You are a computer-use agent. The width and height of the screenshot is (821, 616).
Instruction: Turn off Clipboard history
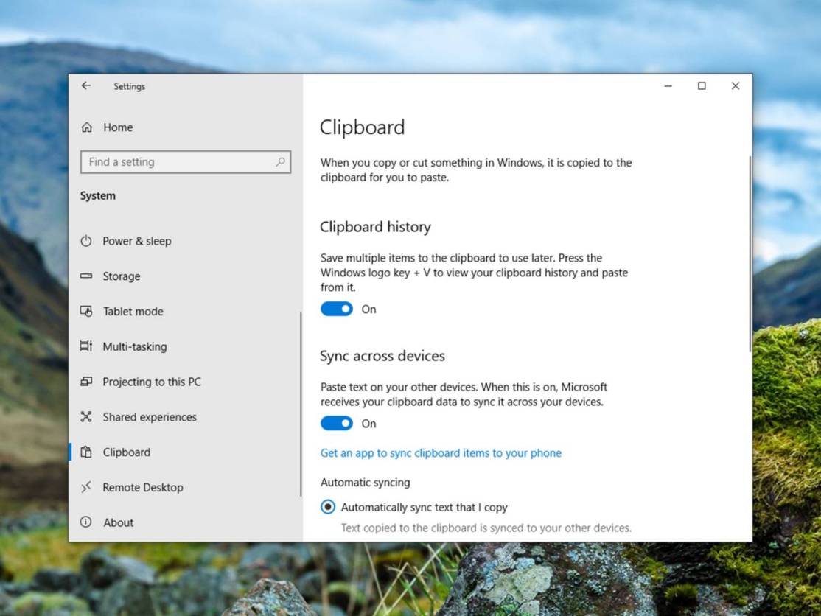(x=337, y=309)
